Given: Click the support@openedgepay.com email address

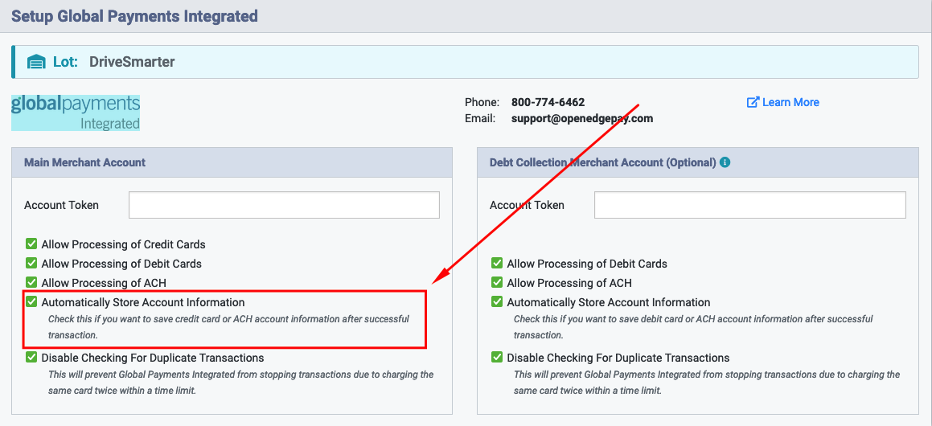Looking at the screenshot, I should (x=582, y=118).
